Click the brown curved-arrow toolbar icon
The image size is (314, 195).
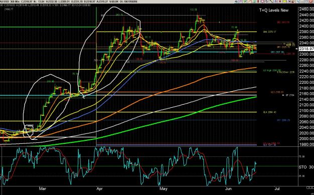293,2
